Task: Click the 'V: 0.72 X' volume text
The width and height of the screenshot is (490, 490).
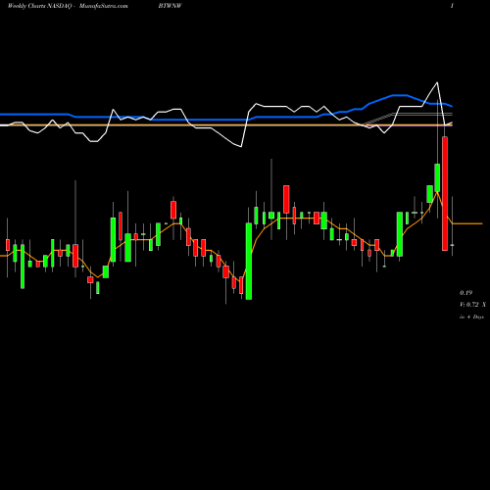Action: tap(472, 305)
